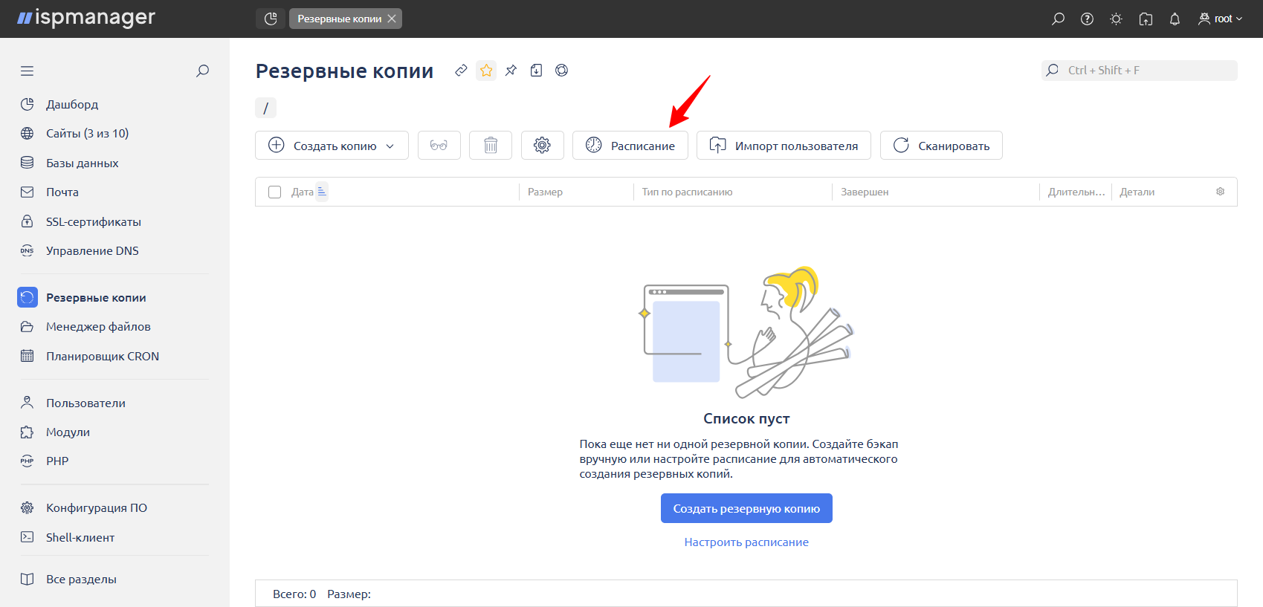Switch theme using sun icon

tap(1116, 19)
